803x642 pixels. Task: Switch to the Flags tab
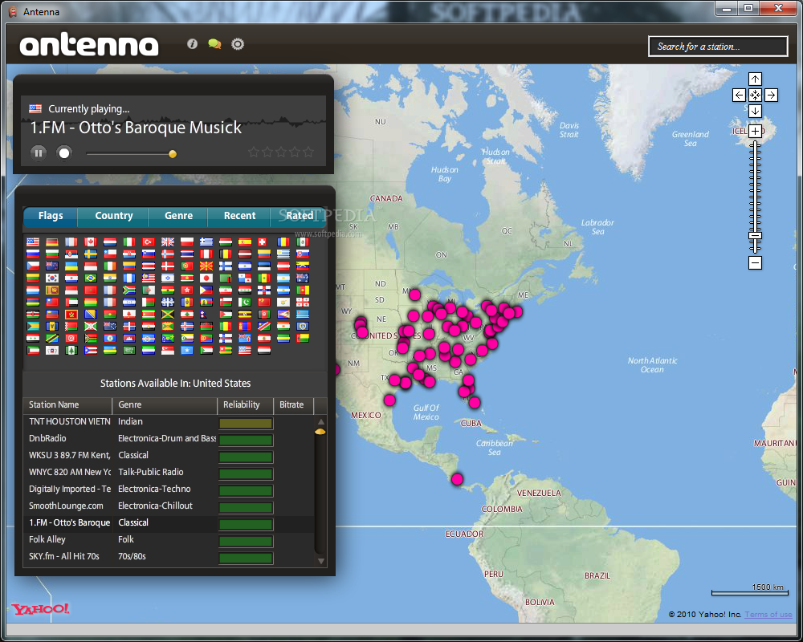coord(51,216)
